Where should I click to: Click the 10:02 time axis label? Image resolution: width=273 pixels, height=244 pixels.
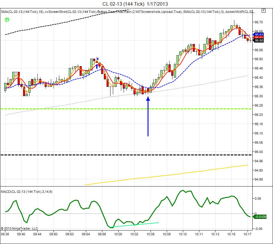tap(134, 234)
